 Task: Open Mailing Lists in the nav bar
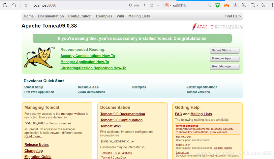tap(139, 16)
